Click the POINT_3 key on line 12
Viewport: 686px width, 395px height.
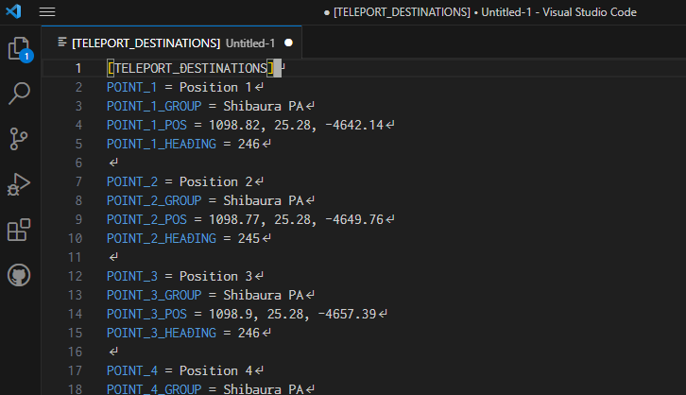pos(131,276)
